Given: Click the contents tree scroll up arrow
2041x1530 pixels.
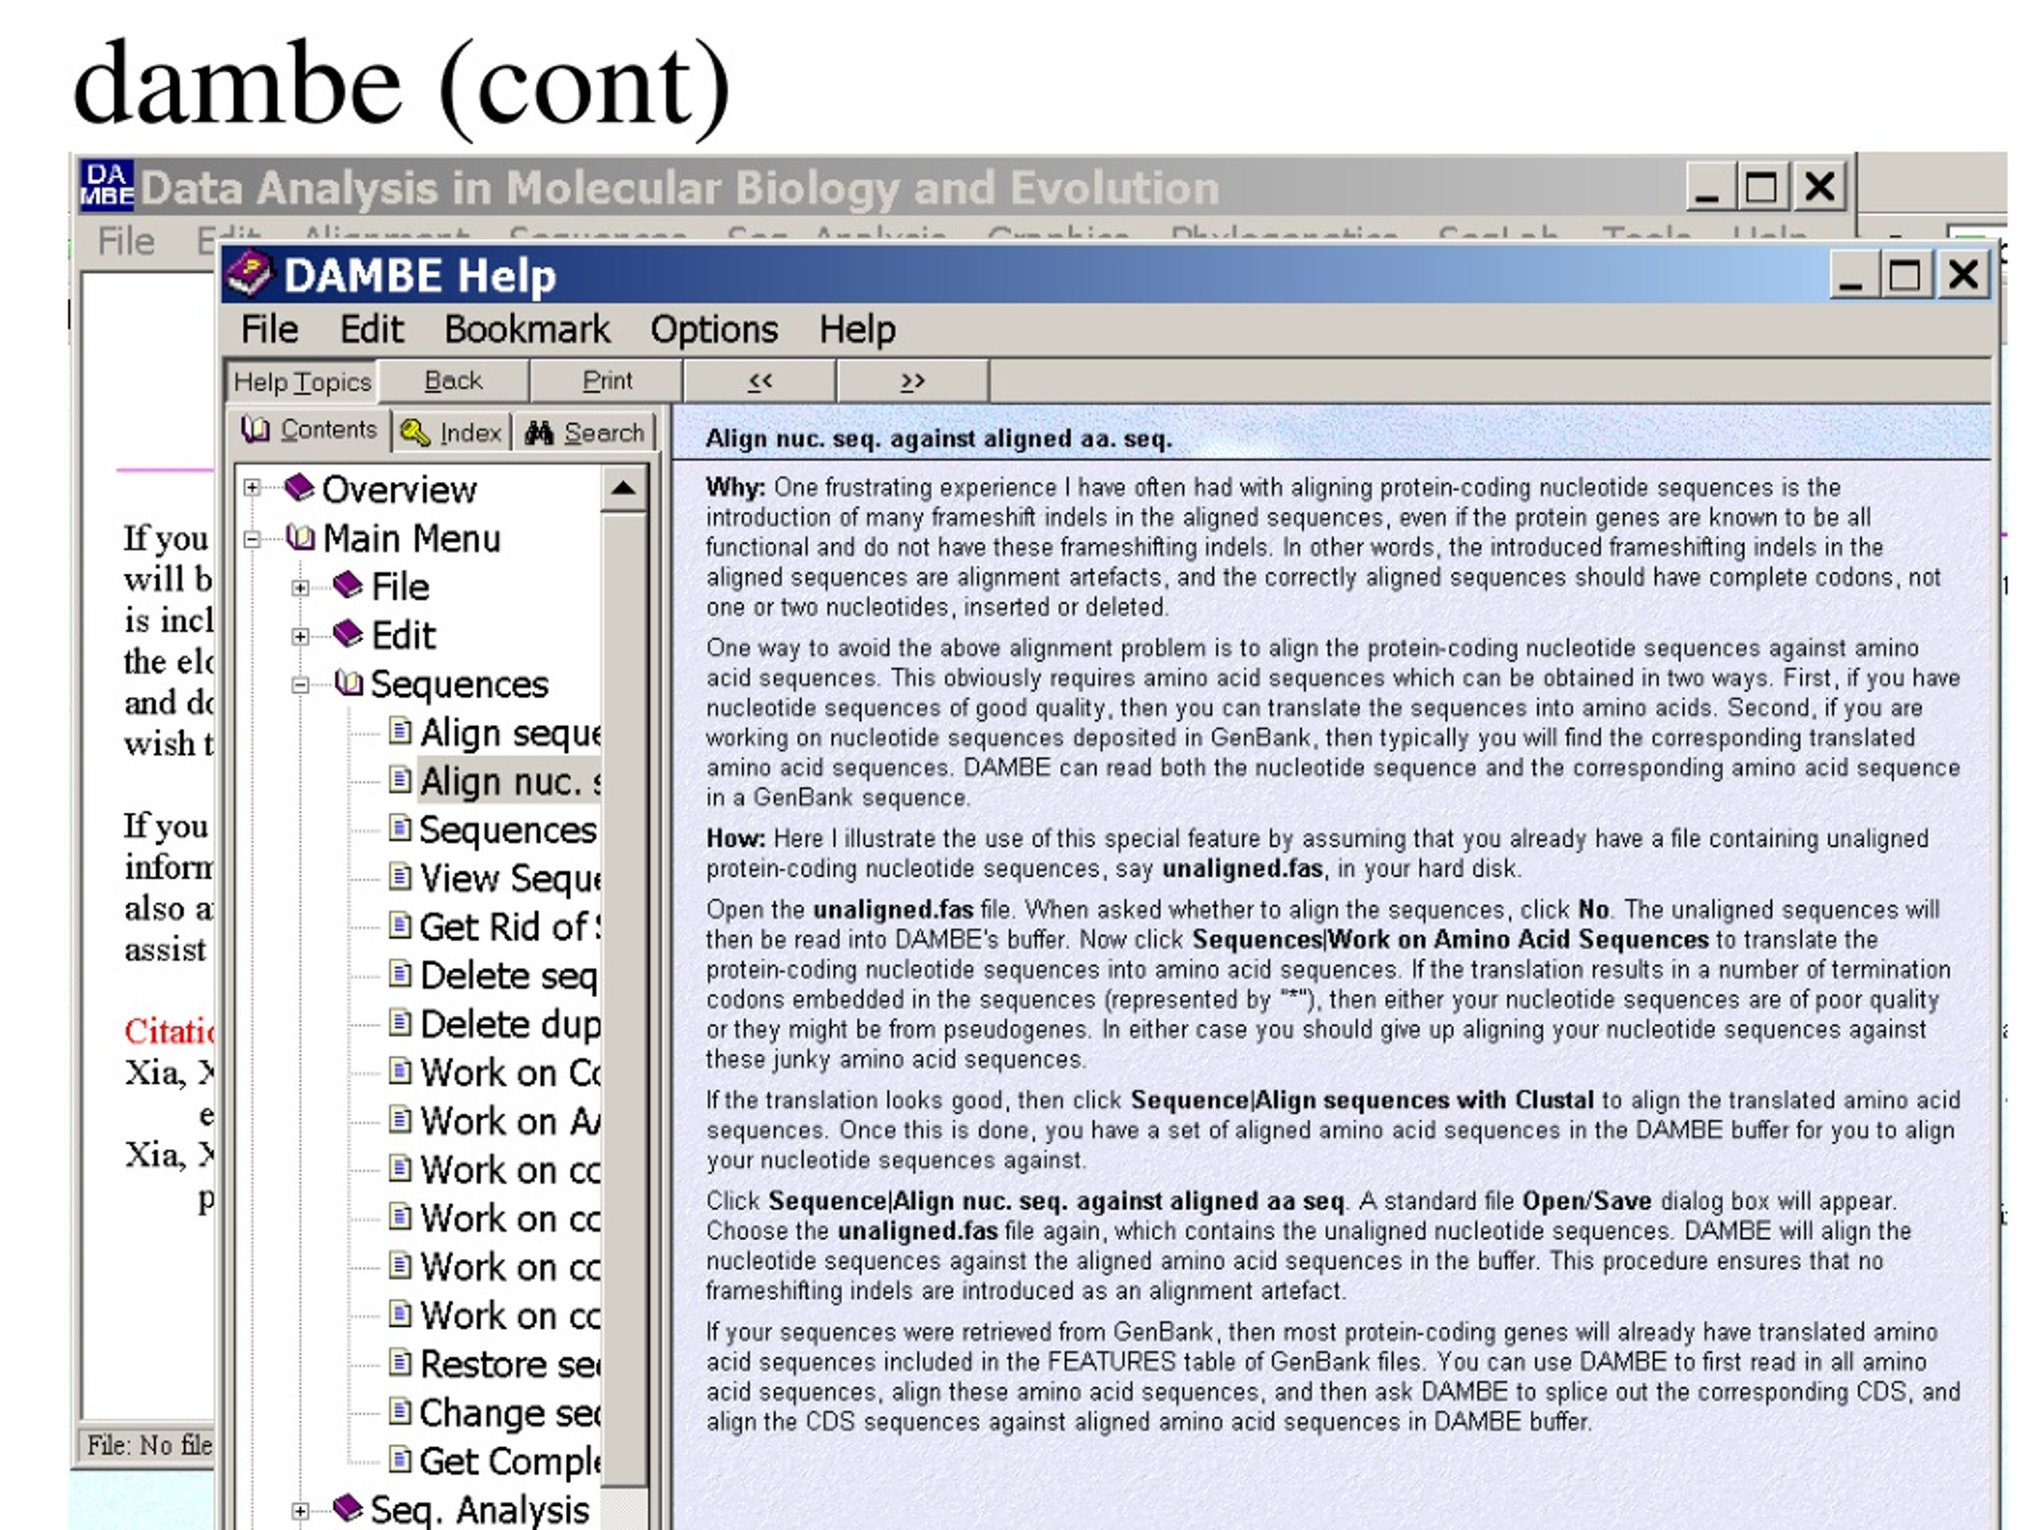Looking at the screenshot, I should [623, 488].
